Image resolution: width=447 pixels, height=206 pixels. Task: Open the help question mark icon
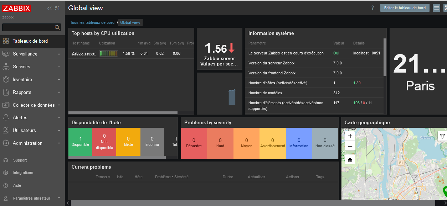[372, 8]
